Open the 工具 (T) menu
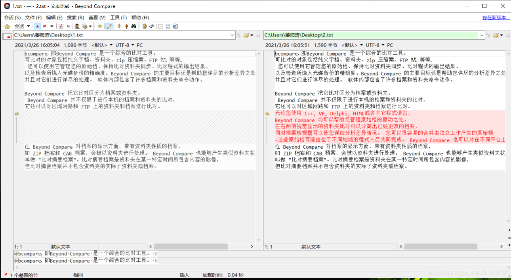This screenshot has width=511, height=280. [118, 17]
